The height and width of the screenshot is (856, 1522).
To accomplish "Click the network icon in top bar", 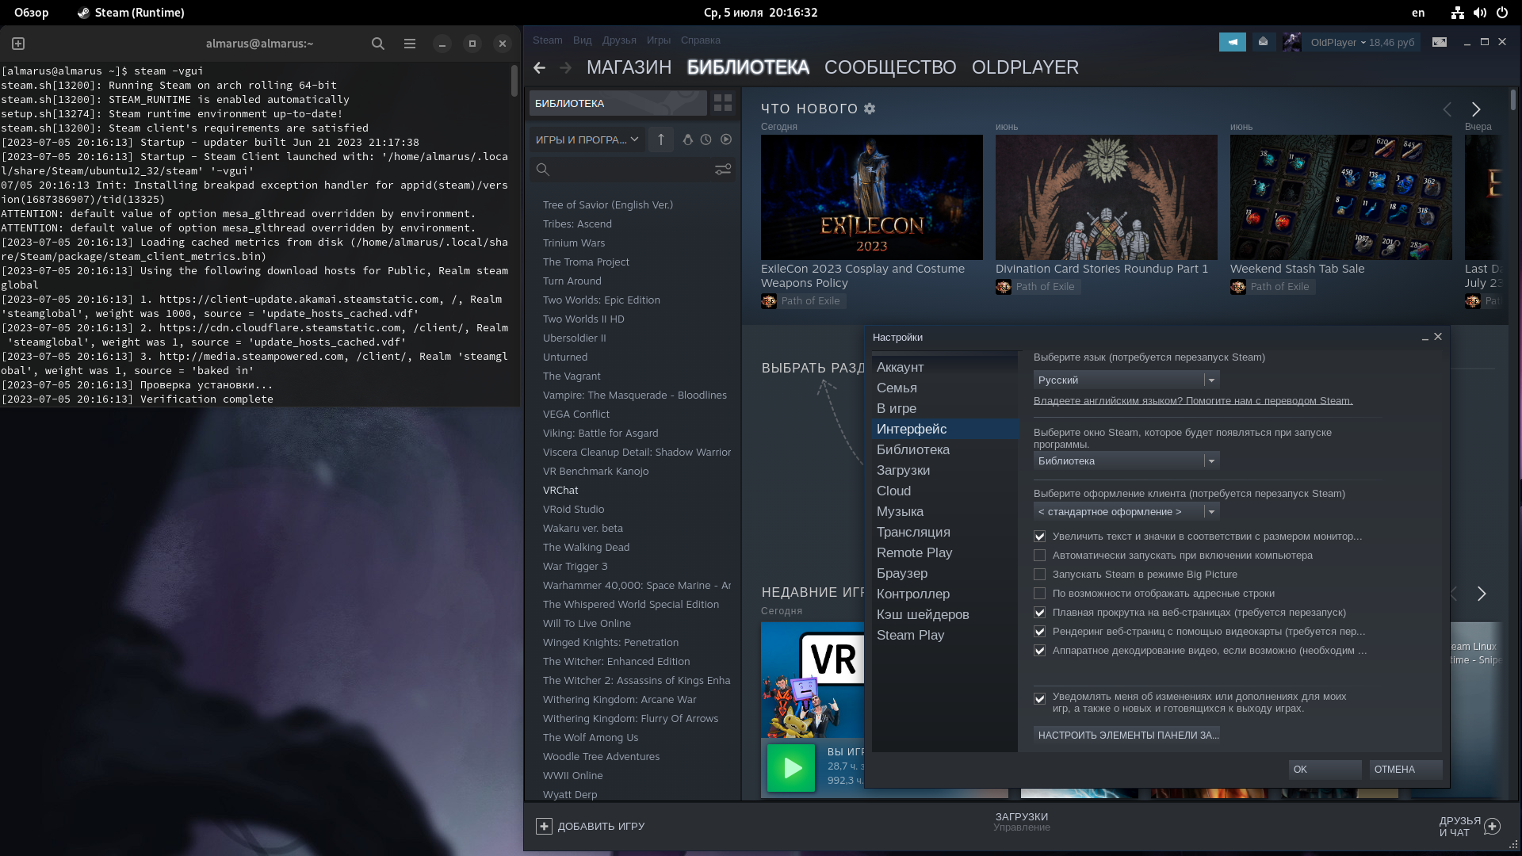I will click(x=1458, y=13).
